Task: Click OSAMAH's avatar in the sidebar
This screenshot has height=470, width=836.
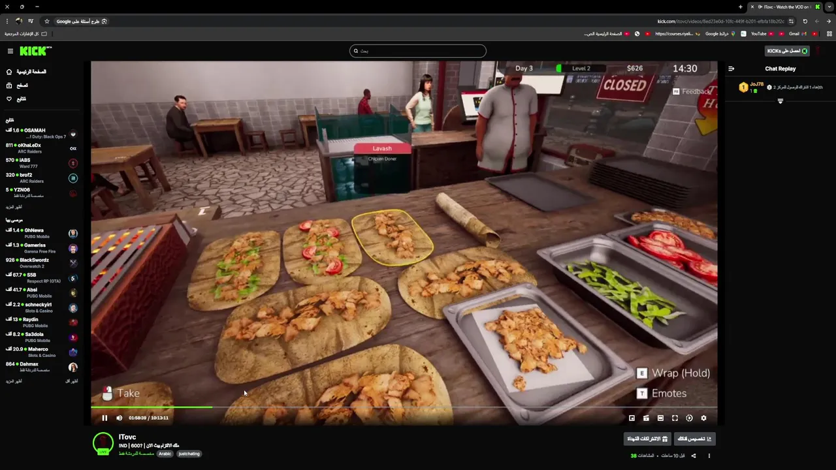Action: (73, 134)
